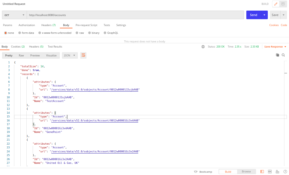This screenshot has width=289, height=175.
Task: Open the help question mark icon
Action: click(285, 172)
